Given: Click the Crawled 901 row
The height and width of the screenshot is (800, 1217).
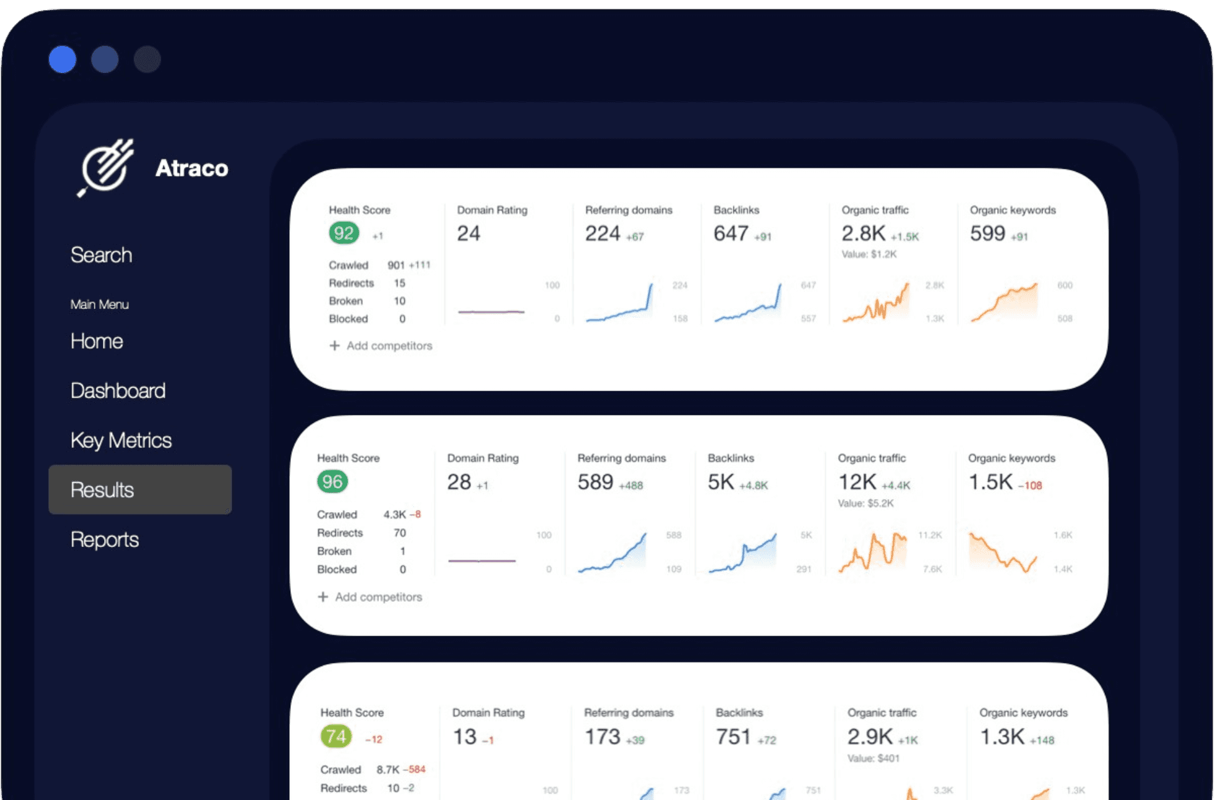Looking at the screenshot, I should click(379, 265).
